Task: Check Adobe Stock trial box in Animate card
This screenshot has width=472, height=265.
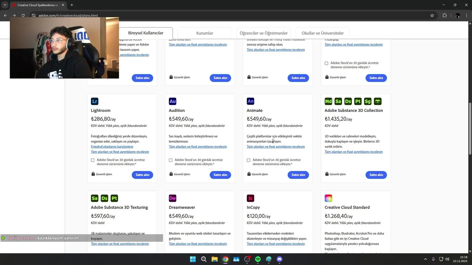Action: pos(249,160)
